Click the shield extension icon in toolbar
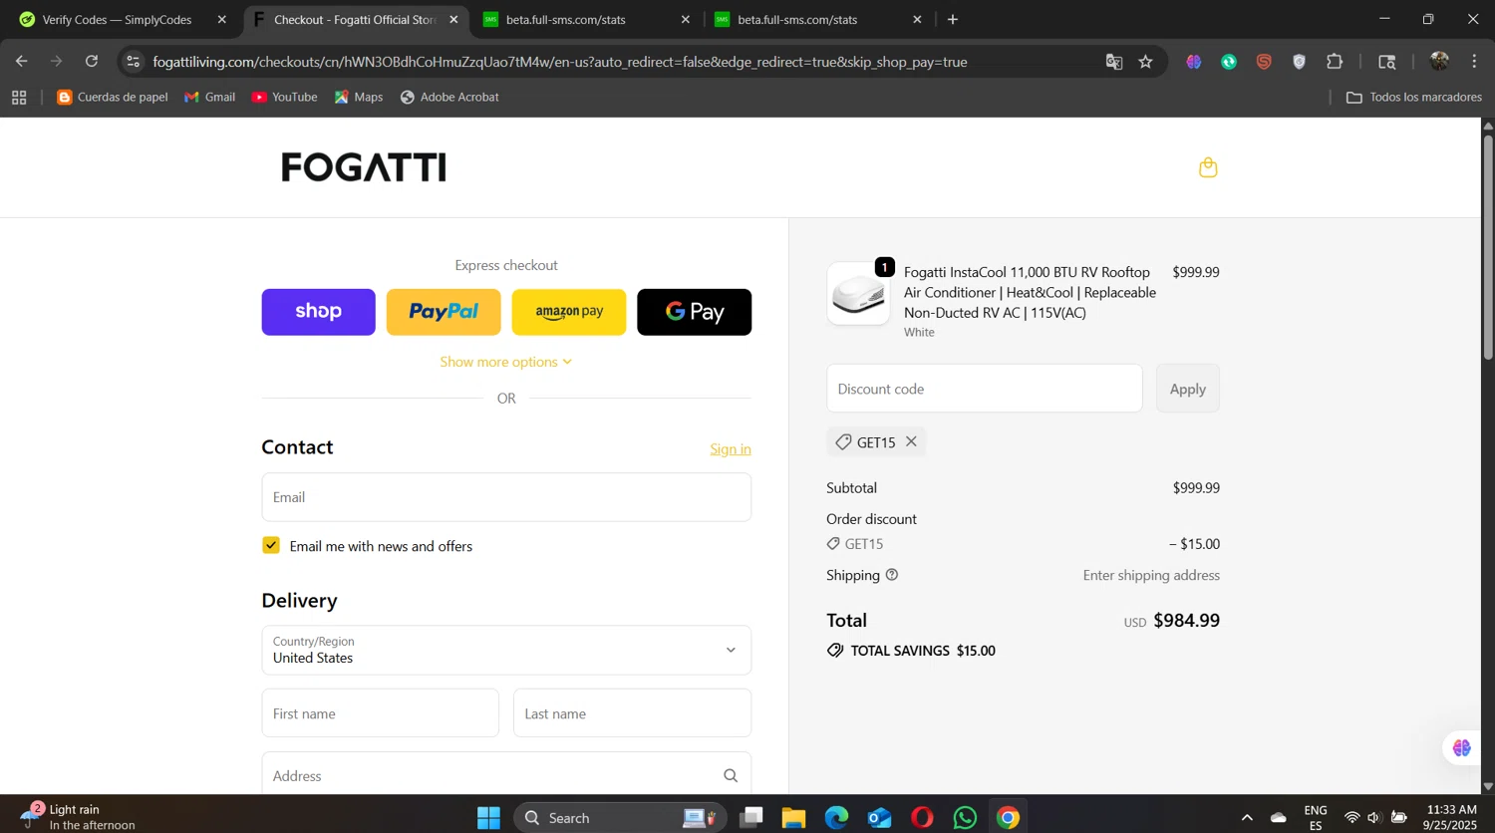The image size is (1495, 833). pos(1299,62)
